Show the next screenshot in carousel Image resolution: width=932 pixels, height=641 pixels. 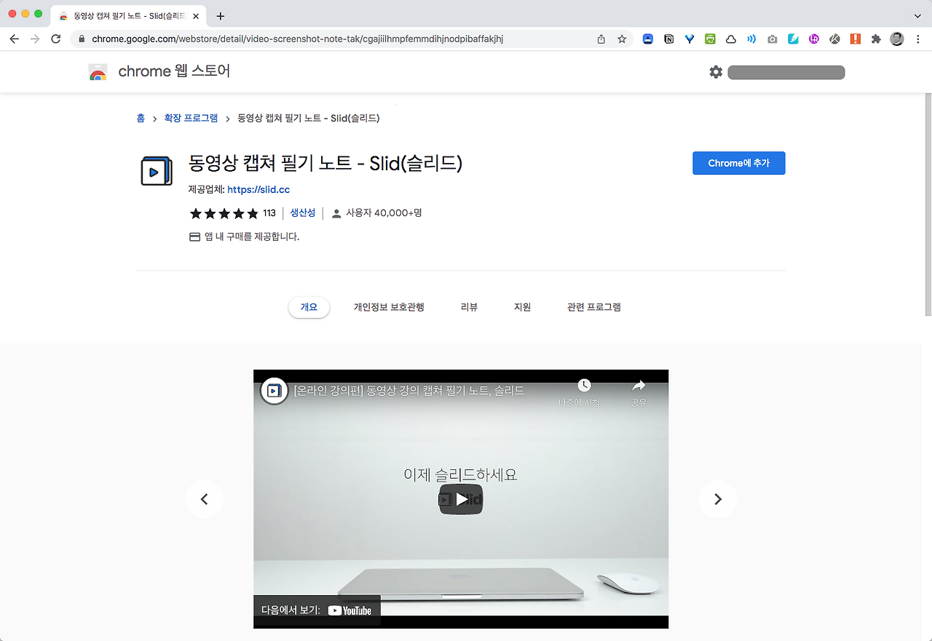coord(718,499)
